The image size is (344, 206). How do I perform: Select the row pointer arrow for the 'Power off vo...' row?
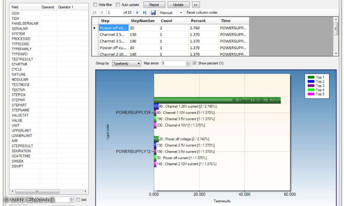95,28
